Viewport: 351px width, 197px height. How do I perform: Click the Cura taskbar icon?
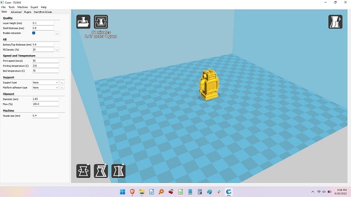point(229,192)
